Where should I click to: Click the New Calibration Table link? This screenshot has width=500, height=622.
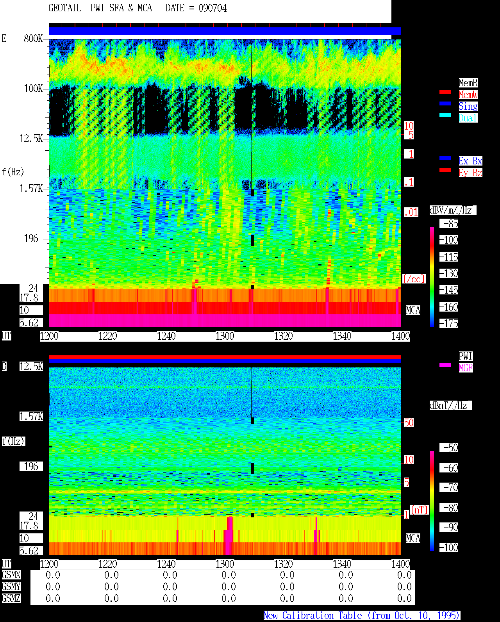(362, 616)
